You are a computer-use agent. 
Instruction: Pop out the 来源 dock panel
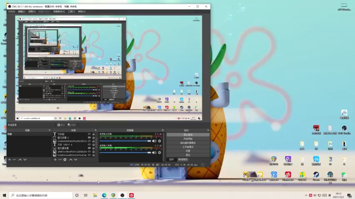click(x=95, y=130)
